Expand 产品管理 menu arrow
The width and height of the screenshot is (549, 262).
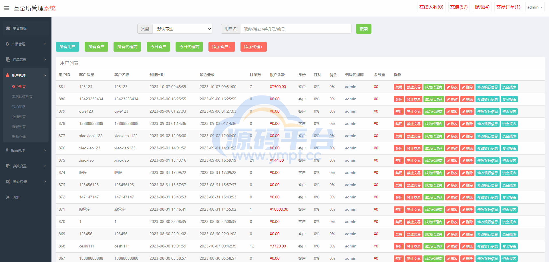(45, 44)
